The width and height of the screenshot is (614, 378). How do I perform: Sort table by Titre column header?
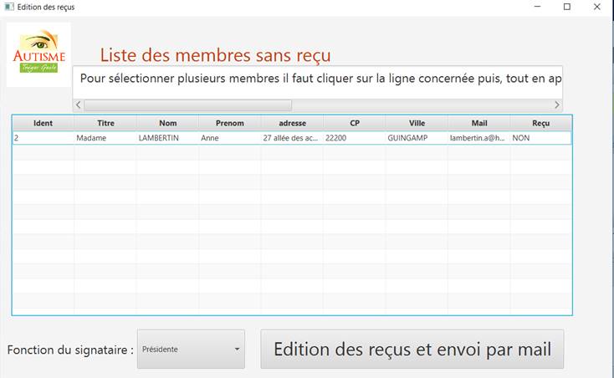[105, 123]
